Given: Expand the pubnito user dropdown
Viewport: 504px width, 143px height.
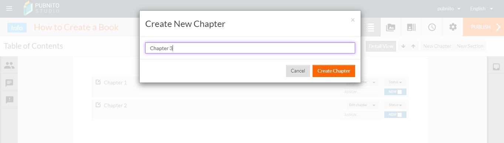Looking at the screenshot, I should [449, 8].
